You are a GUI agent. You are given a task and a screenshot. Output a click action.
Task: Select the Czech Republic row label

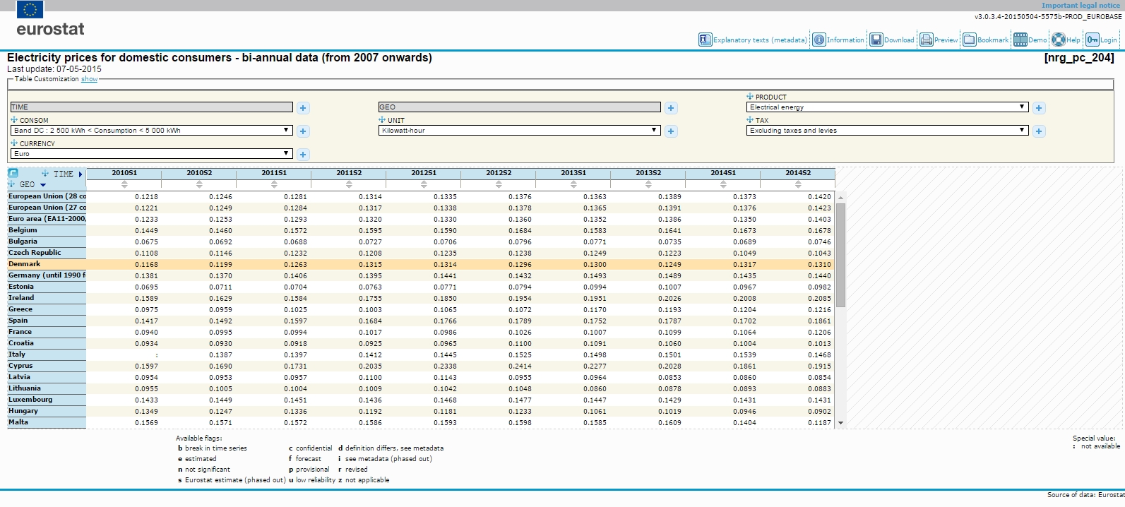click(x=47, y=253)
